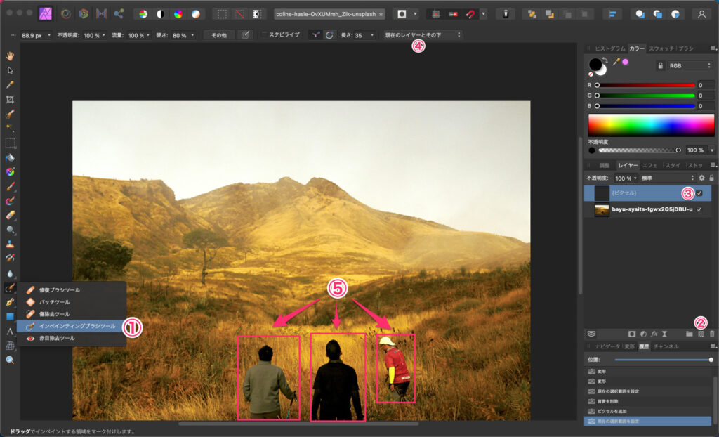Select the Move tool arrow in left toolbar
719x437 pixels.
10,70
